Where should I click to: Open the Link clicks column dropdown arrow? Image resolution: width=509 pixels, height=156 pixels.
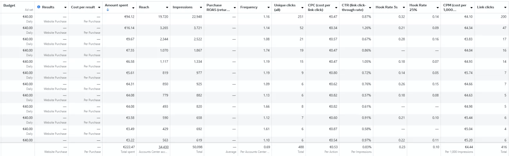pos(505,7)
